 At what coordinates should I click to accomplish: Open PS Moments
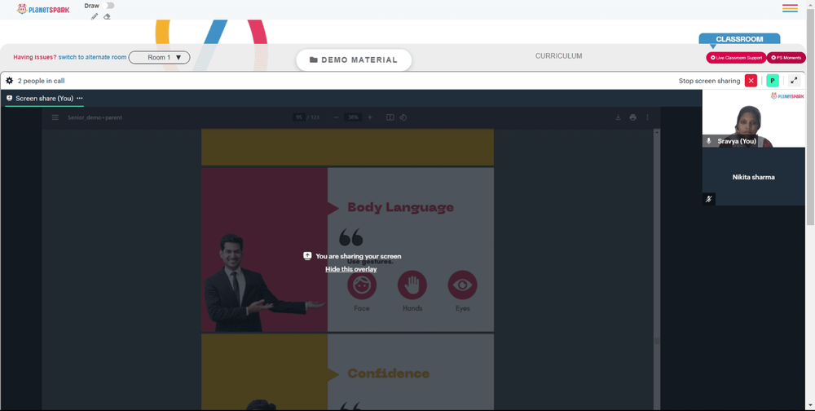pos(786,58)
